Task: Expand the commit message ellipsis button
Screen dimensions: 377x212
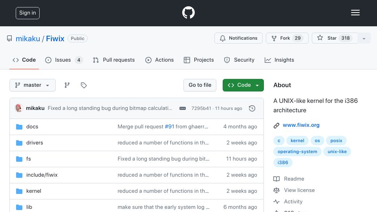Action: [x=183, y=108]
